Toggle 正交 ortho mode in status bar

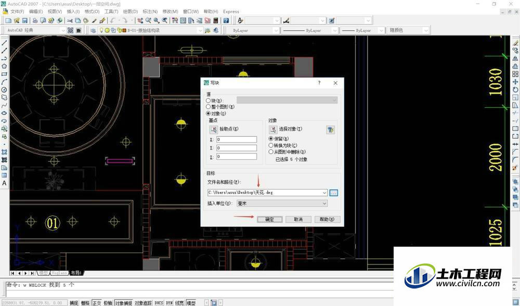coord(97,303)
